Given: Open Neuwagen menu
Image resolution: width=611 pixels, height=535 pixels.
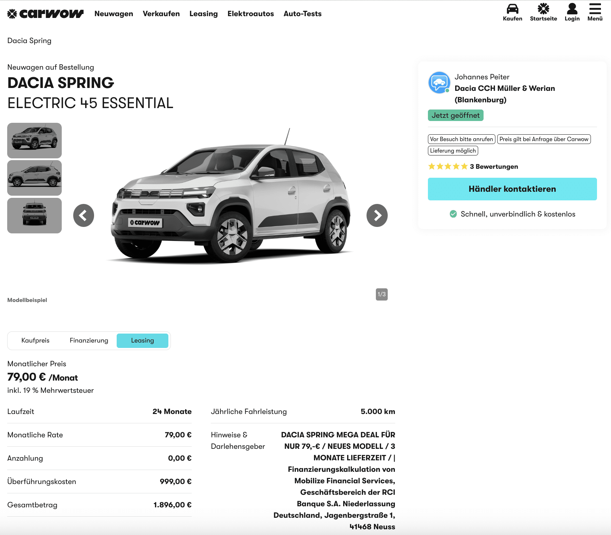Looking at the screenshot, I should (x=114, y=14).
